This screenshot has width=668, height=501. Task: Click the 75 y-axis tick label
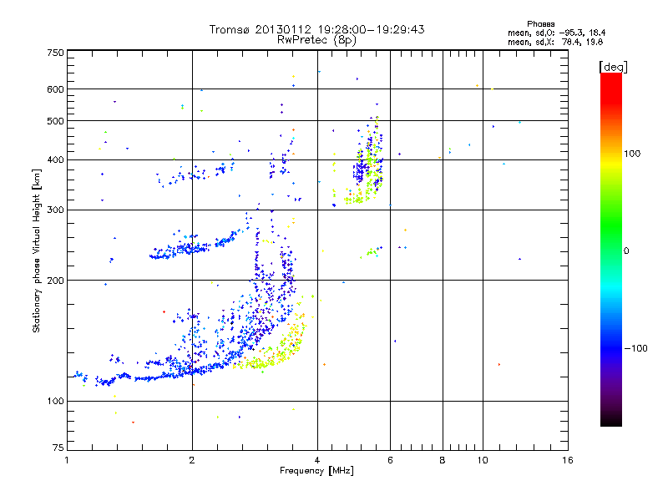[58, 448]
